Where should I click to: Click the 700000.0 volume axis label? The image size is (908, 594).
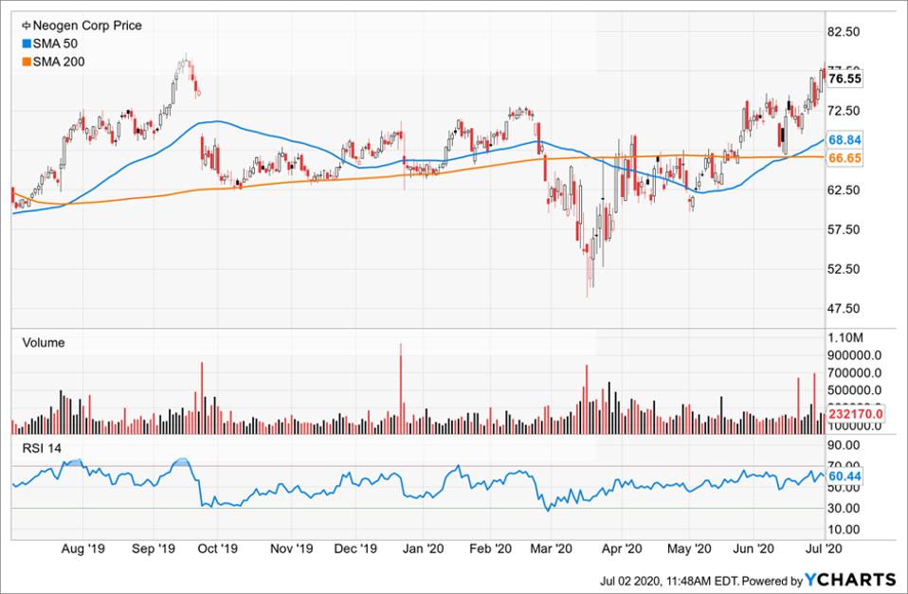click(x=854, y=373)
